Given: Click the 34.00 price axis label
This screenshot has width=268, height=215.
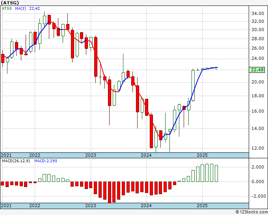Looking at the screenshot, I should pos(258,13).
